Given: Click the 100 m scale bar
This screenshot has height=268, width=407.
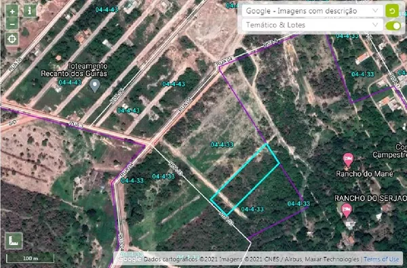Looking at the screenshot, I should tap(30, 258).
